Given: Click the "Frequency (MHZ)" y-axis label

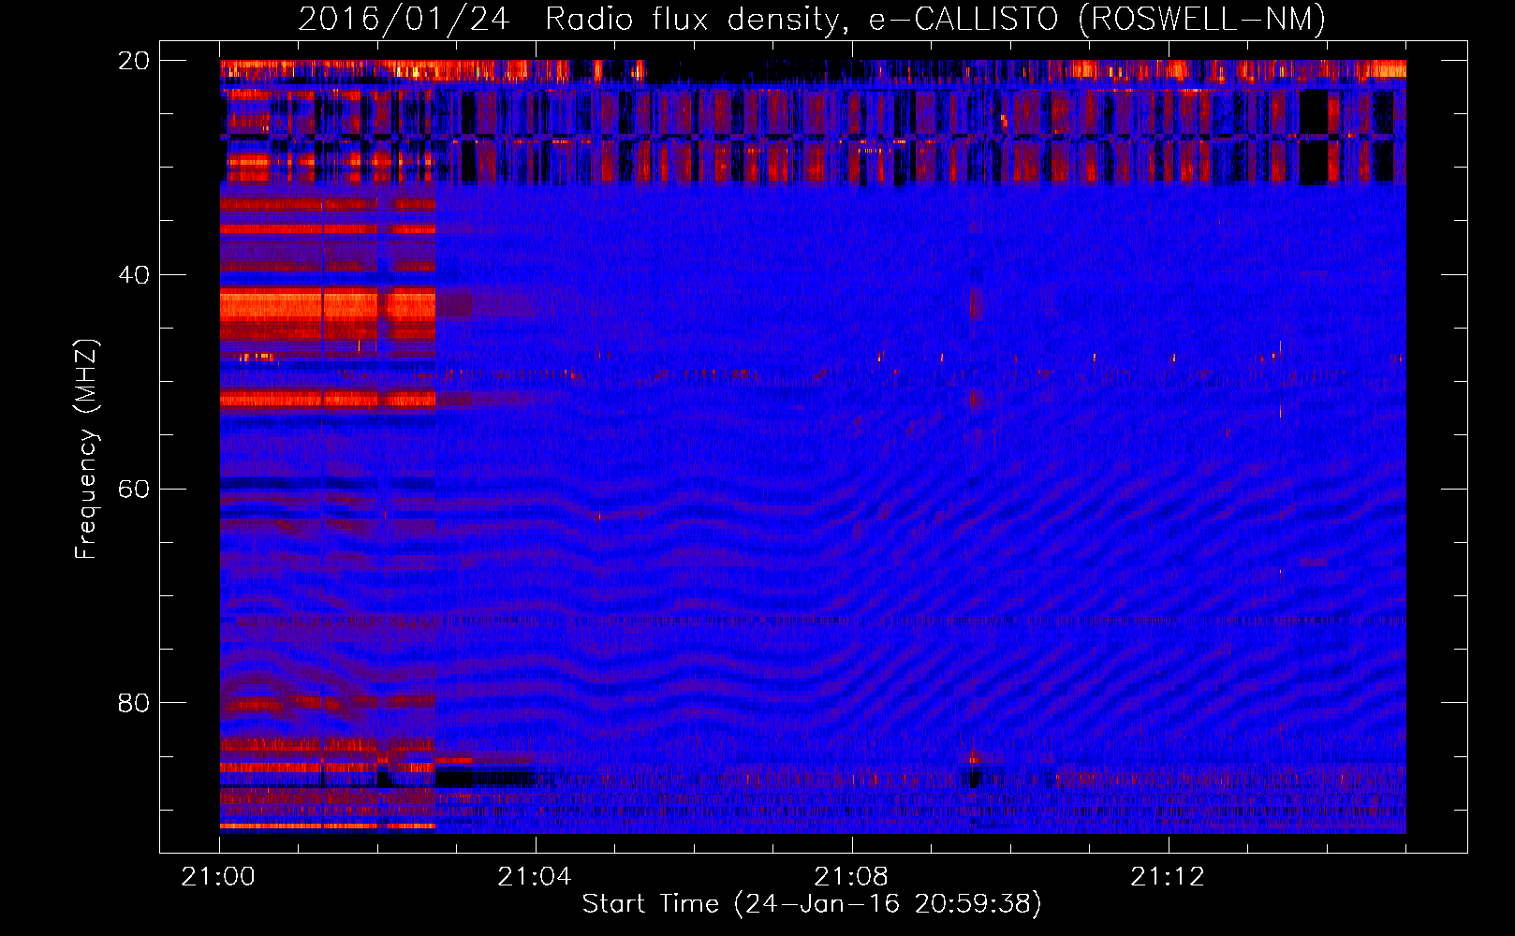Looking at the screenshot, I should pos(85,450).
